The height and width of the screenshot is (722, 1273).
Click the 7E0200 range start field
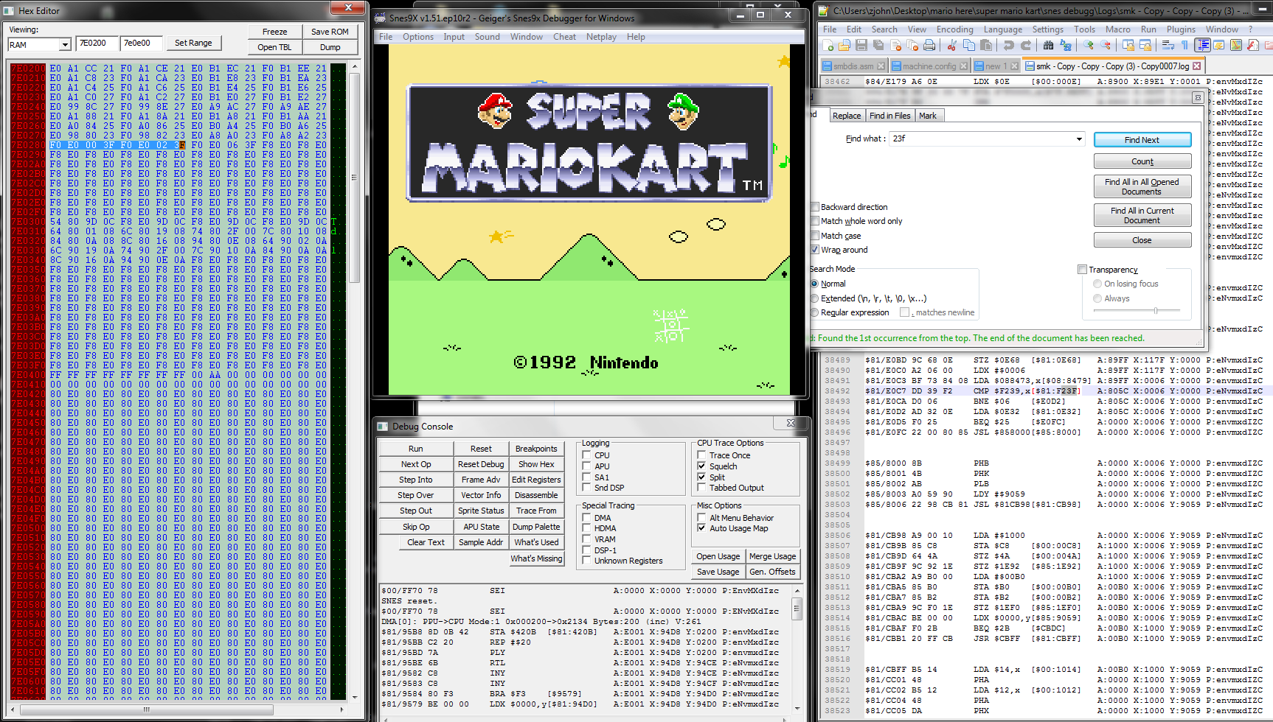pyautogui.click(x=97, y=43)
